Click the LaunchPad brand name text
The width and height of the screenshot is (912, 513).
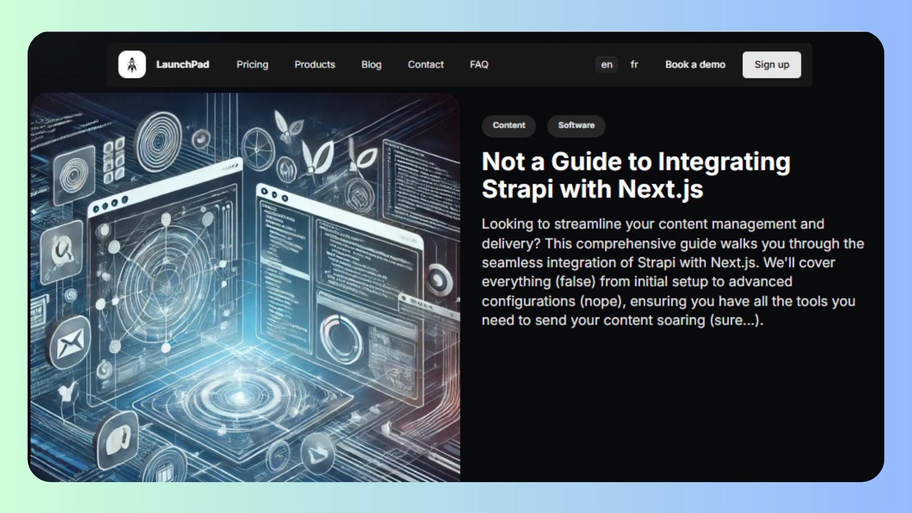pyautogui.click(x=182, y=65)
